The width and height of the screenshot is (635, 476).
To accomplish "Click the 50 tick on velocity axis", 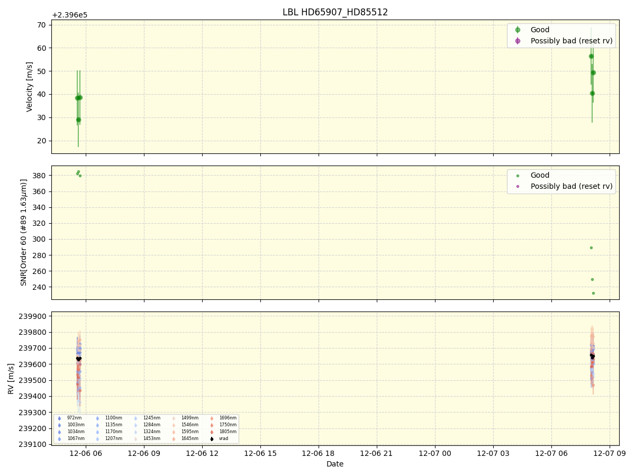I will click(41, 71).
